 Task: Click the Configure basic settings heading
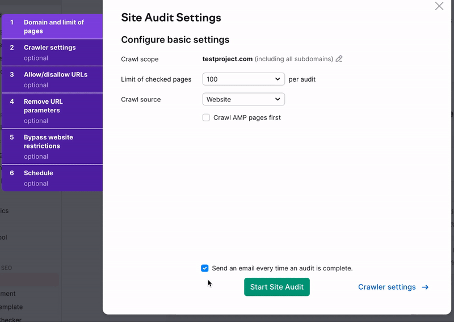[x=175, y=40]
